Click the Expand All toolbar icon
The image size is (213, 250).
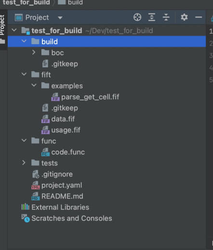[x=152, y=17]
